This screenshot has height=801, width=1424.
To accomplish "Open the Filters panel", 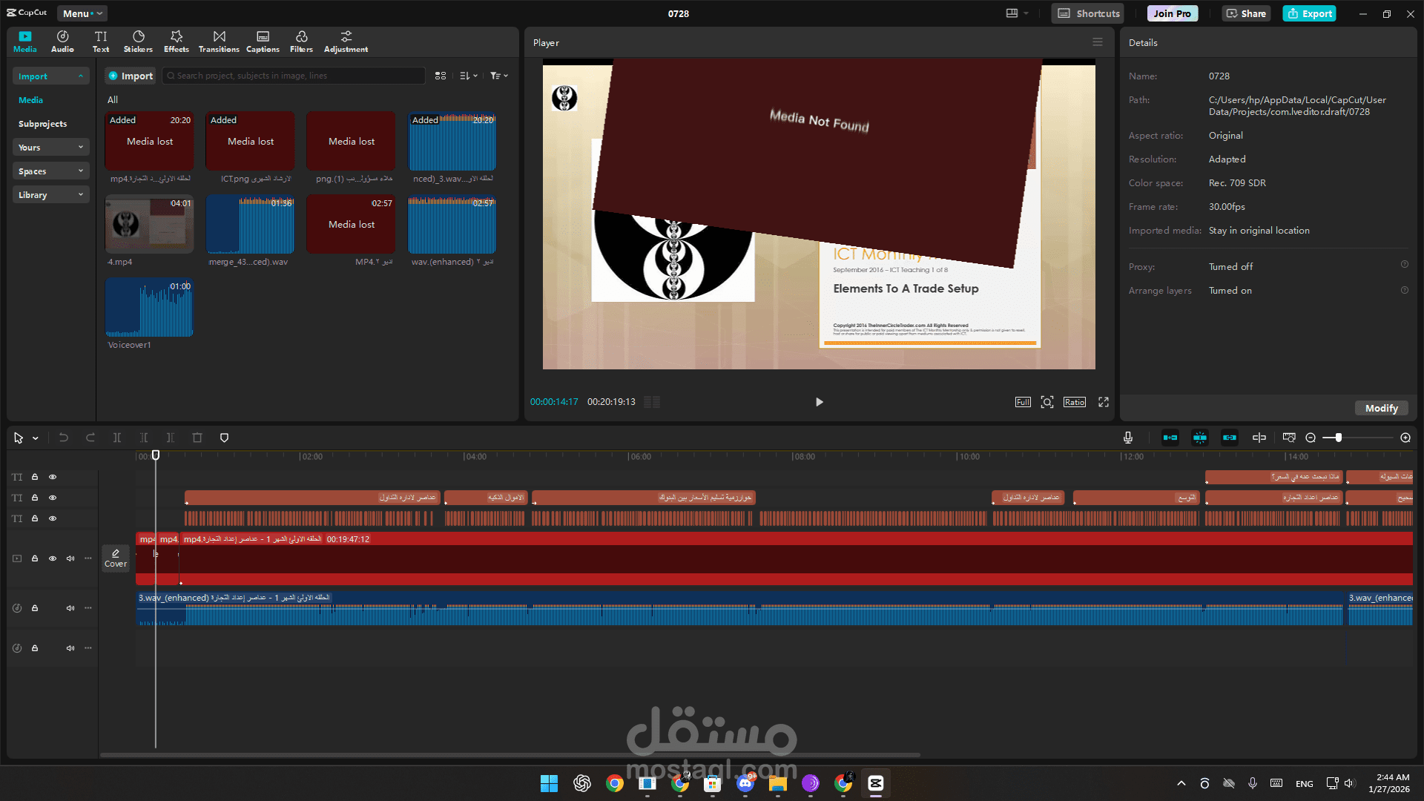I will click(x=301, y=42).
